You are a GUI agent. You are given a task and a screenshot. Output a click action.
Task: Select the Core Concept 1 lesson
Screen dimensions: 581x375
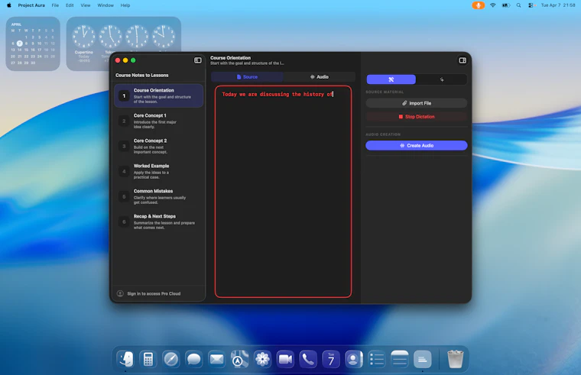click(158, 121)
